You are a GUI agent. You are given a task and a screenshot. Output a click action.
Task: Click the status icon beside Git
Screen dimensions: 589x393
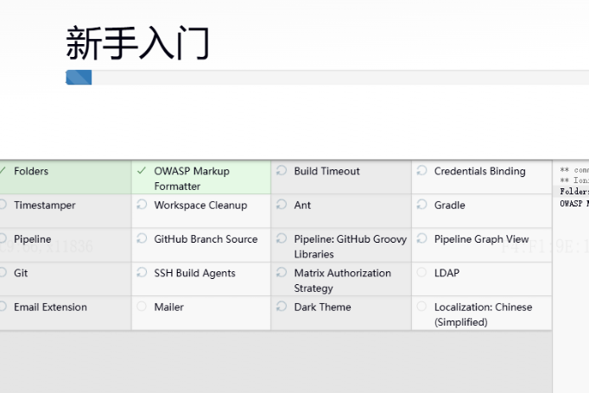[3, 272]
